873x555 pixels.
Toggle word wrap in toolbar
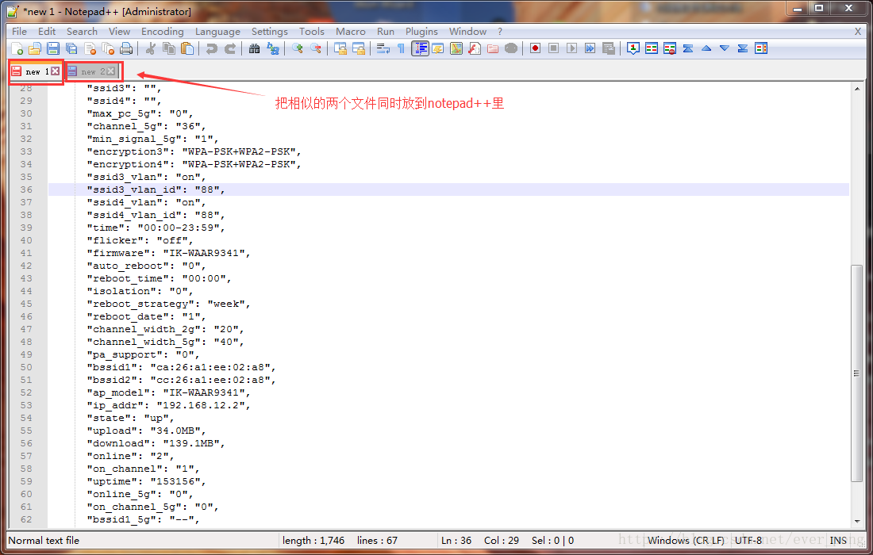(x=383, y=48)
